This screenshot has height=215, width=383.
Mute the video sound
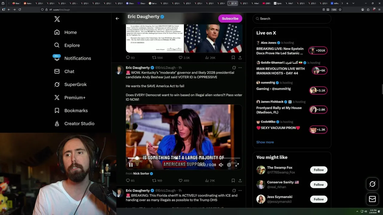[221, 165]
